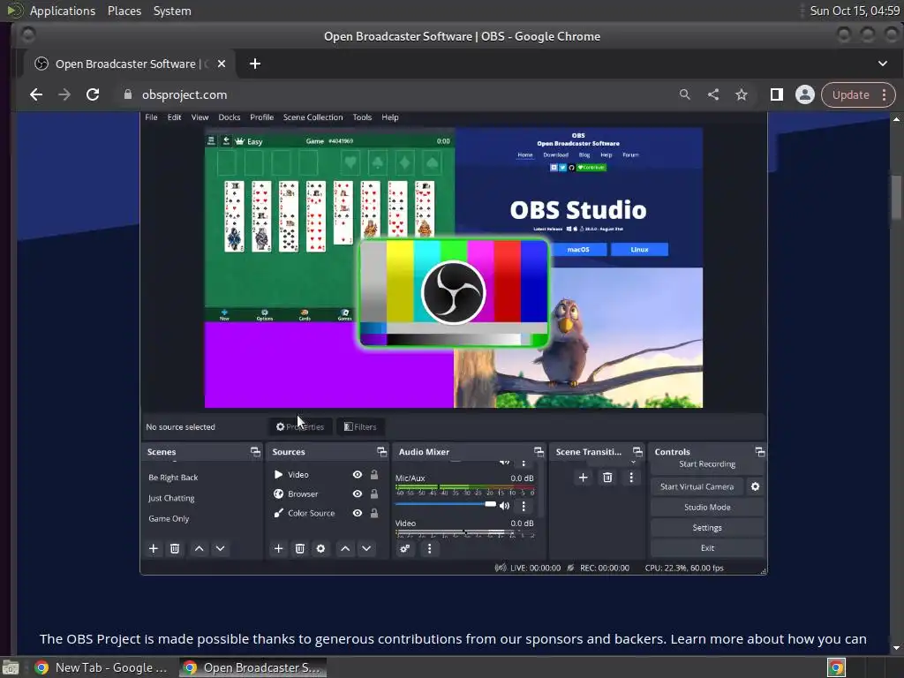
Task: Click the Color Source brush icon
Action: 278,513
